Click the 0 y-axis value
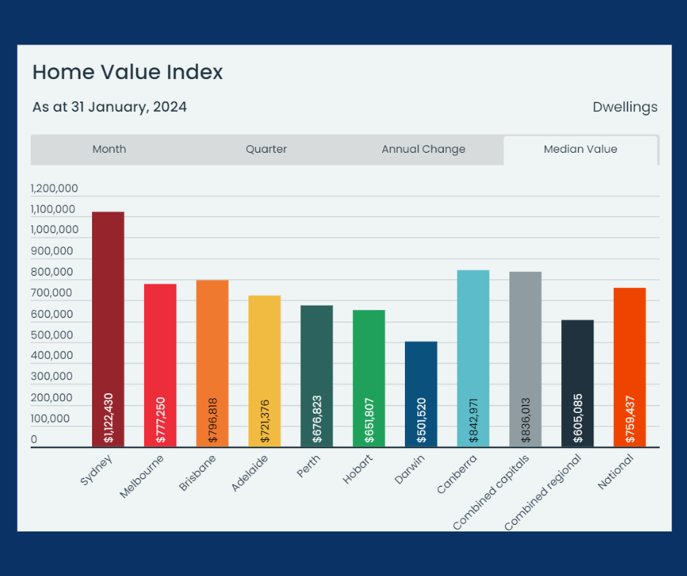This screenshot has height=576, width=687. 34,439
